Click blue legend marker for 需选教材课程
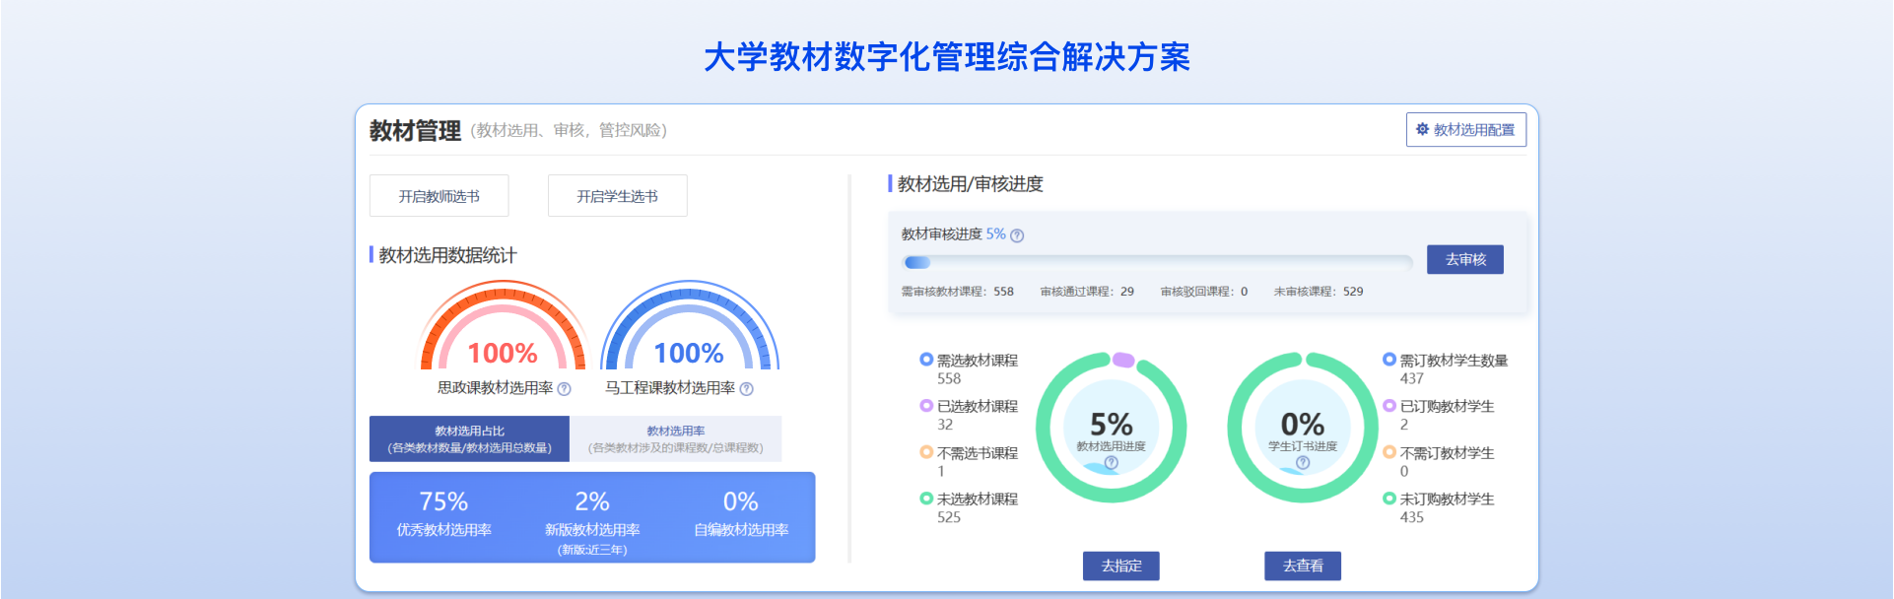Viewport: 1894px width, 599px height. 926,360
